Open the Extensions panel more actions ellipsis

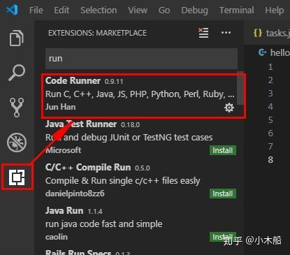tap(226, 33)
